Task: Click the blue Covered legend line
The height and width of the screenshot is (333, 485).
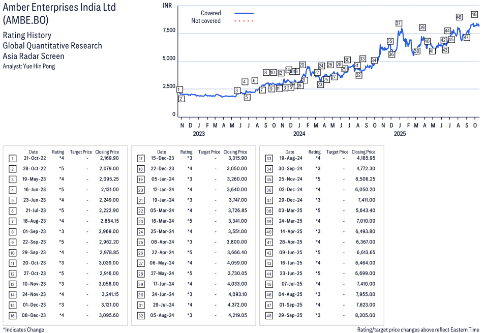Action: tap(244, 13)
